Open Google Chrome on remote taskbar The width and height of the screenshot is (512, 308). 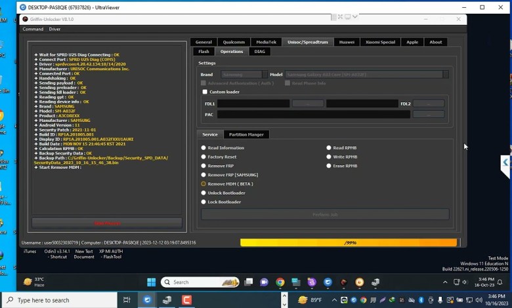280,282
